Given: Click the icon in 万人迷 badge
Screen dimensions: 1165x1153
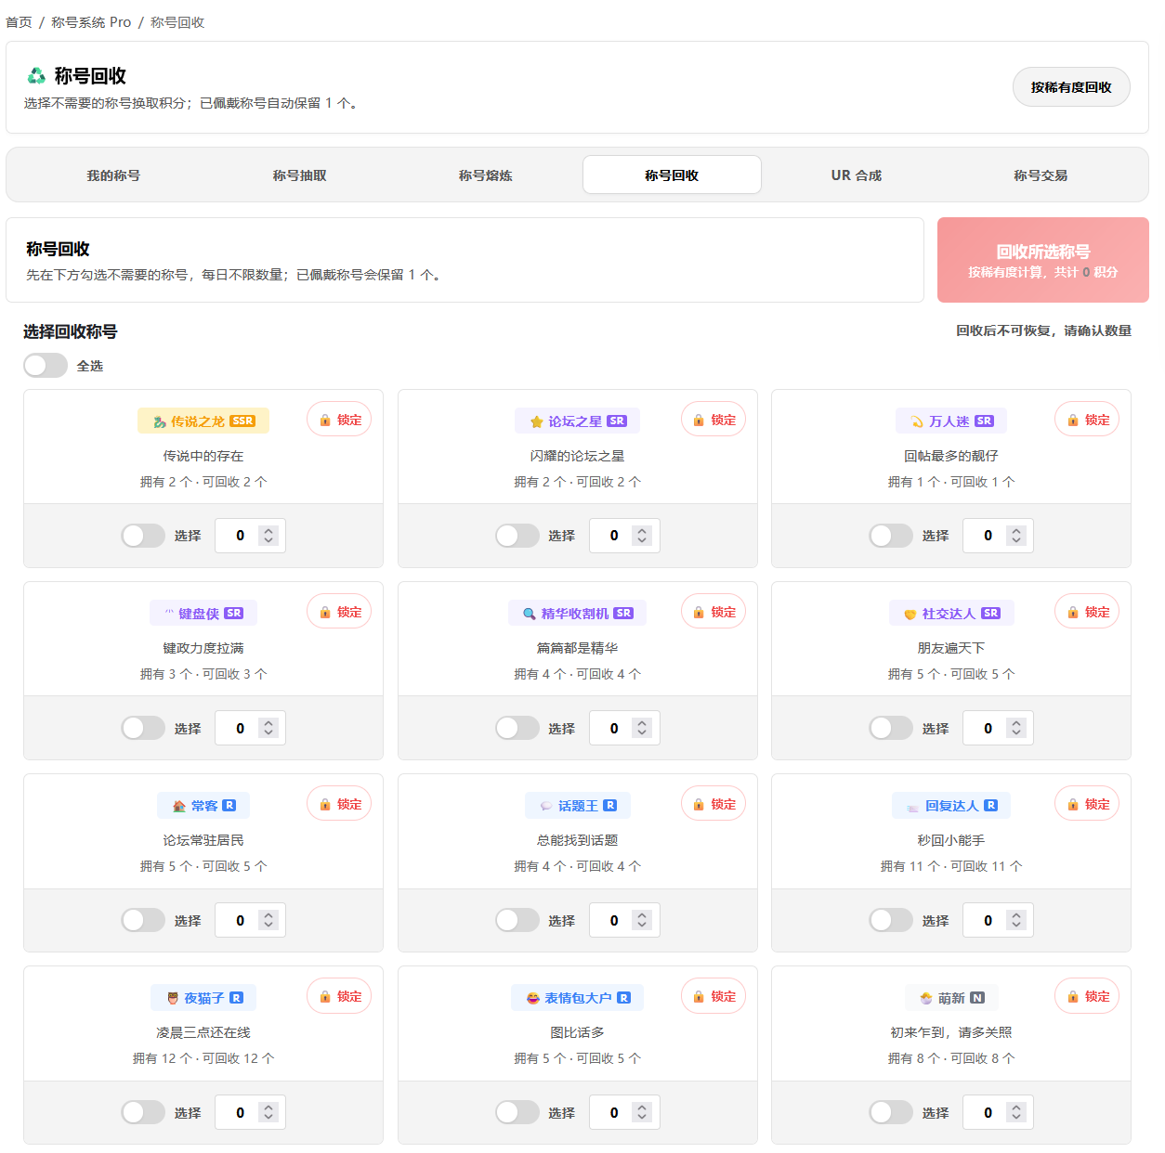Looking at the screenshot, I should click(917, 421).
